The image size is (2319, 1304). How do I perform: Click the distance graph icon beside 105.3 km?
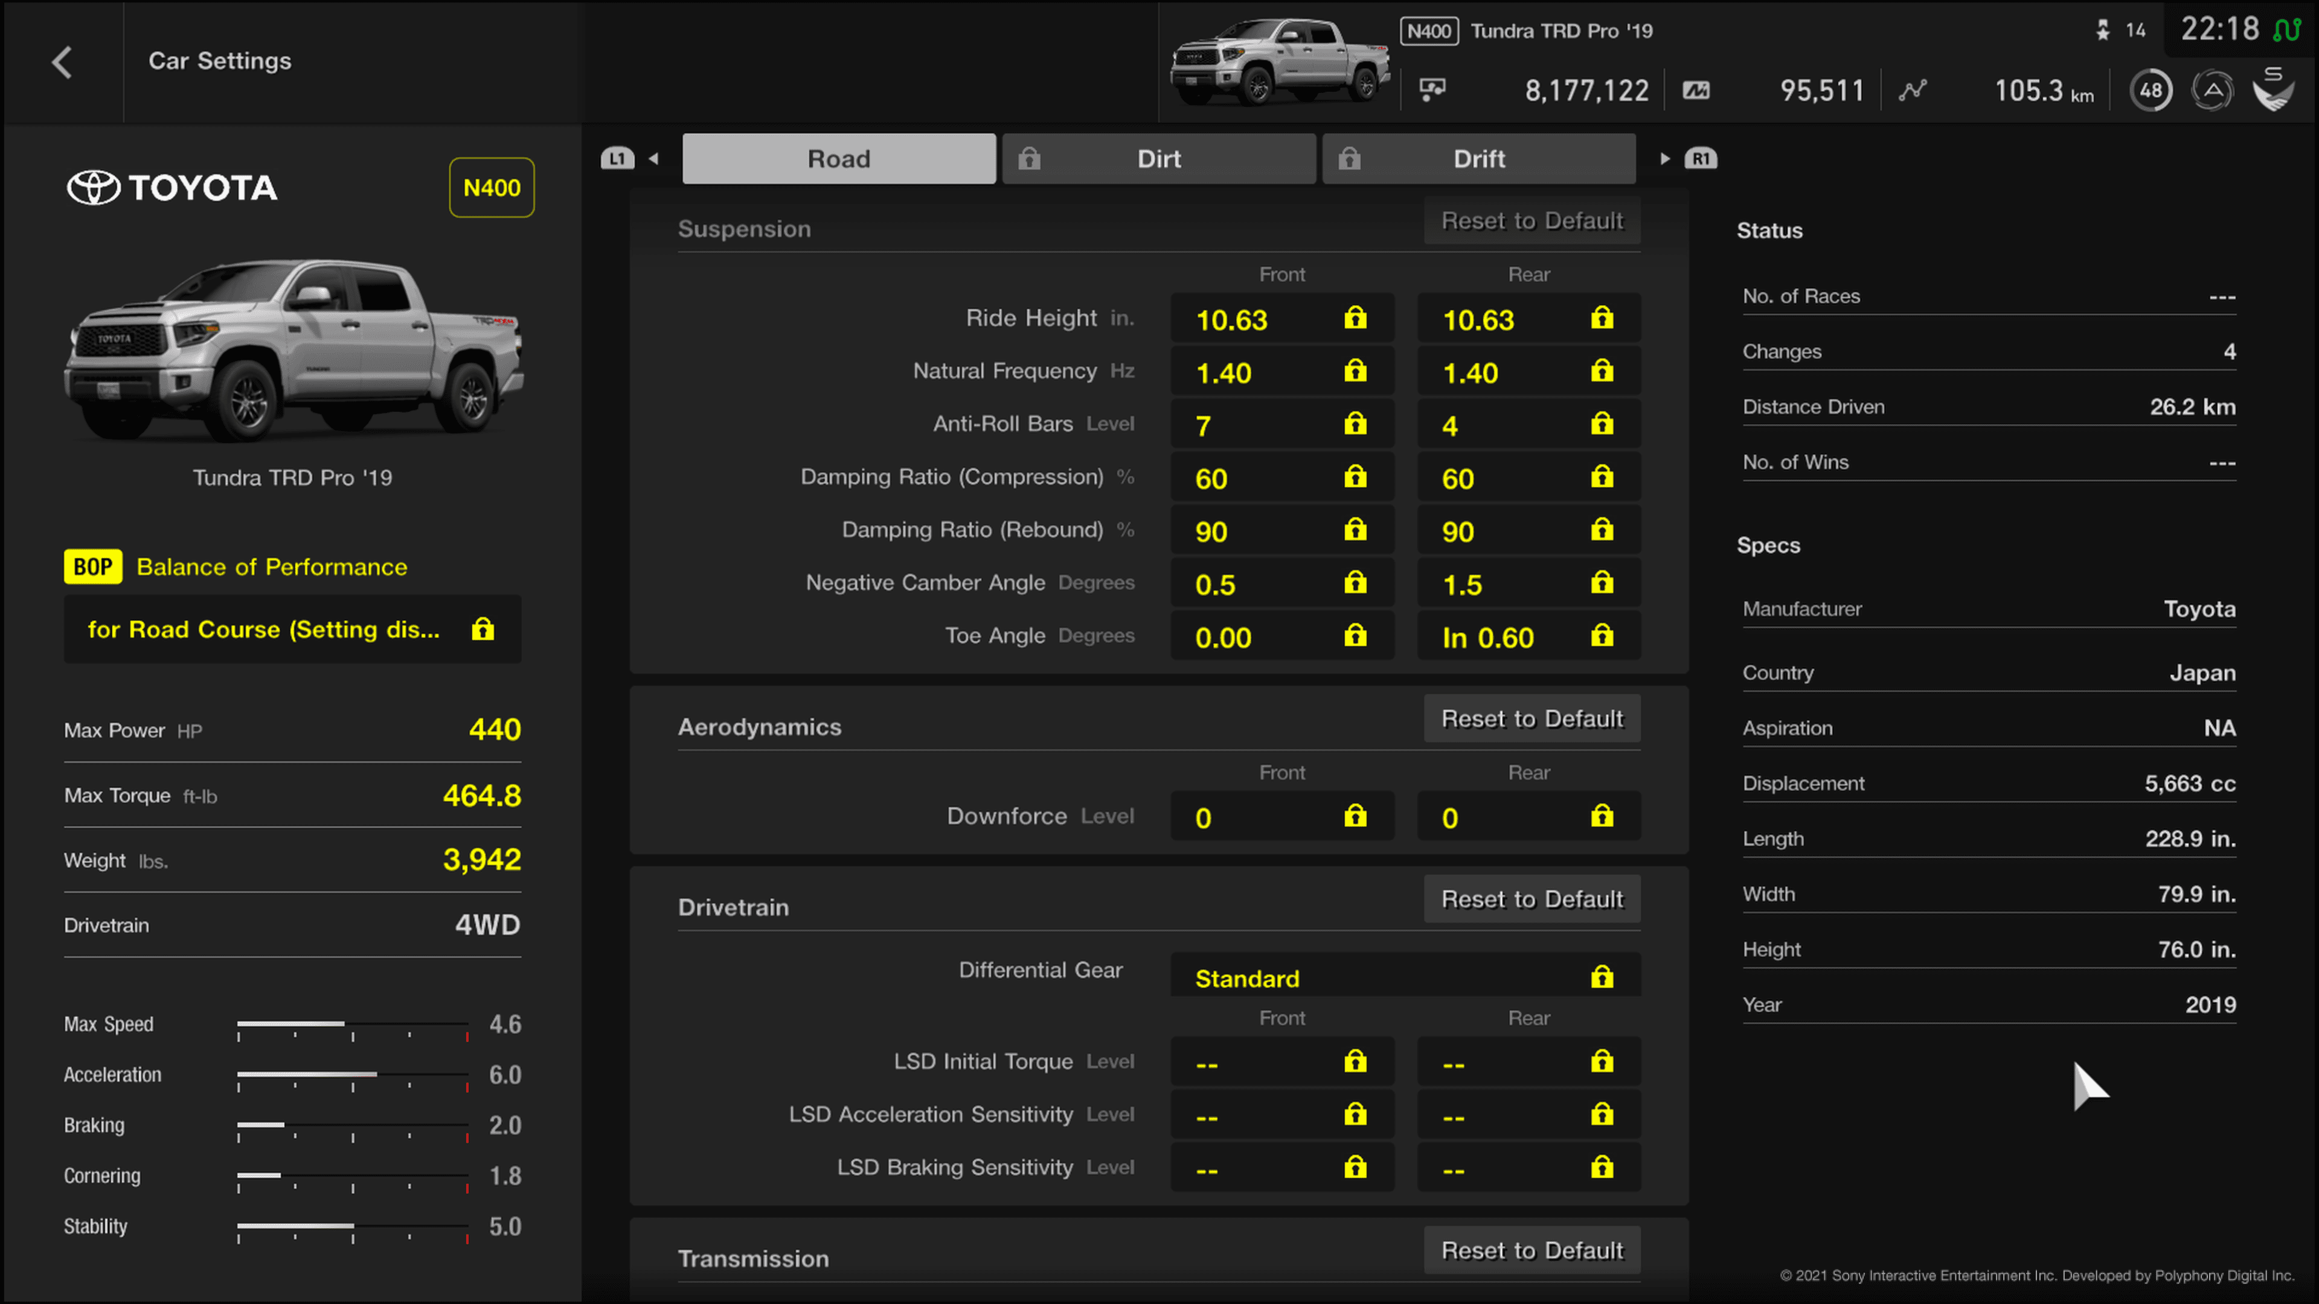click(x=1912, y=90)
